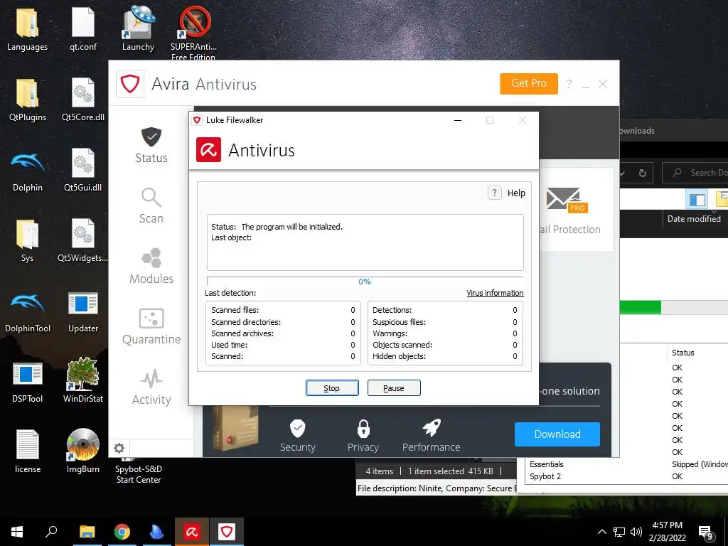Refresh the Explorer Downloads window
This screenshot has height=546, width=728.
(643, 173)
